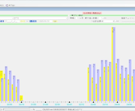Screen dimensions: 135x111
Task: Click the 20/05 axis label
Action: pyautogui.click(x=9, y=105)
